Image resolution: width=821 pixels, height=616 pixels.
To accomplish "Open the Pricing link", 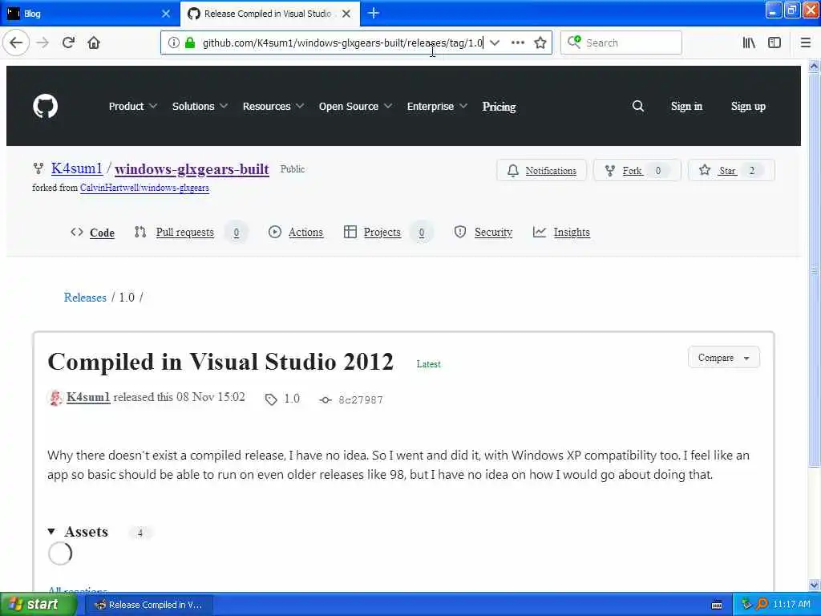I will tap(499, 107).
